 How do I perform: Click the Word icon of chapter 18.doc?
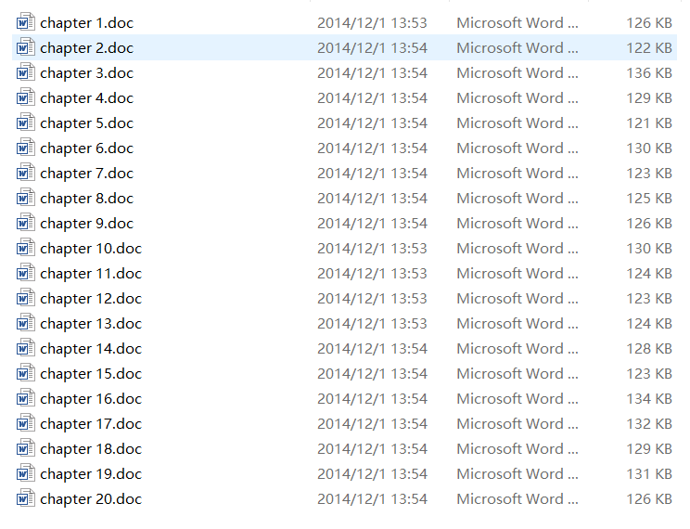[x=26, y=449]
